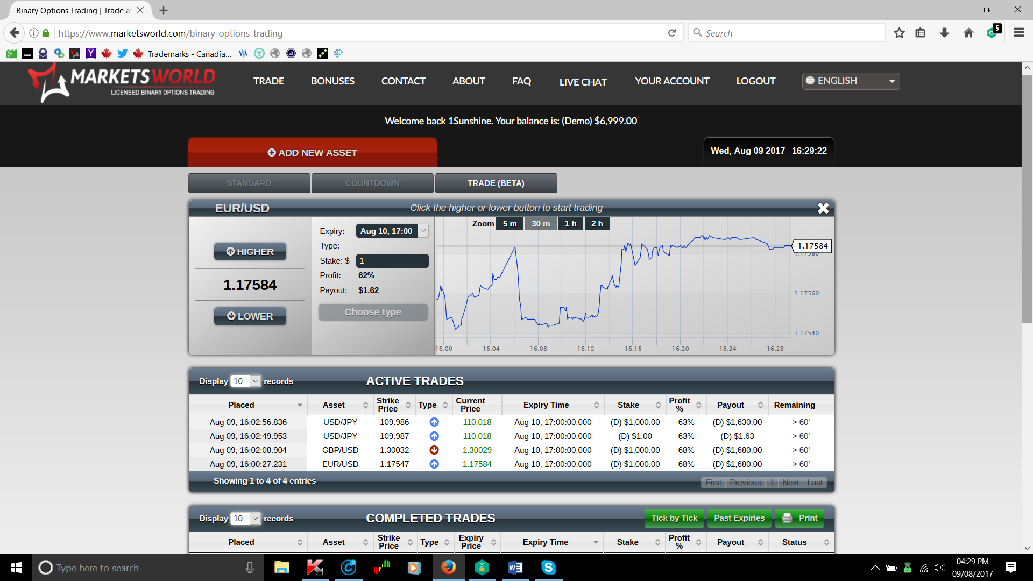Screen dimensions: 1033x581
Task: Click type icon in USD/JPY 109.987 row
Action: click(x=434, y=436)
